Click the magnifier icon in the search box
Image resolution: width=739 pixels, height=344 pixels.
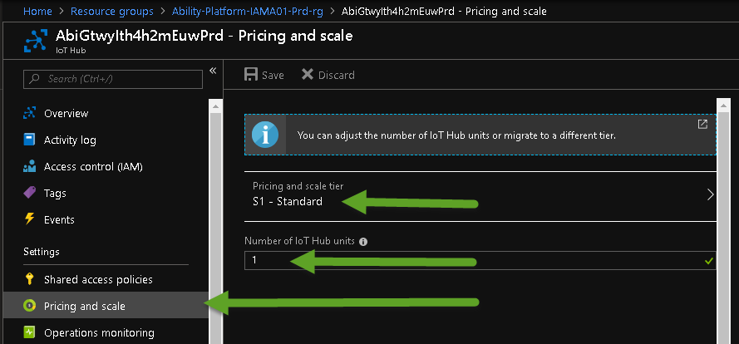tap(34, 79)
